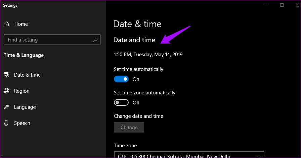The height and width of the screenshot is (158, 301).
Task: Turn off Set time automatically switch
Action: click(x=121, y=79)
